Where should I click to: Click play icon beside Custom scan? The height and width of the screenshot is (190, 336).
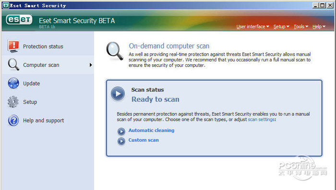point(121,141)
